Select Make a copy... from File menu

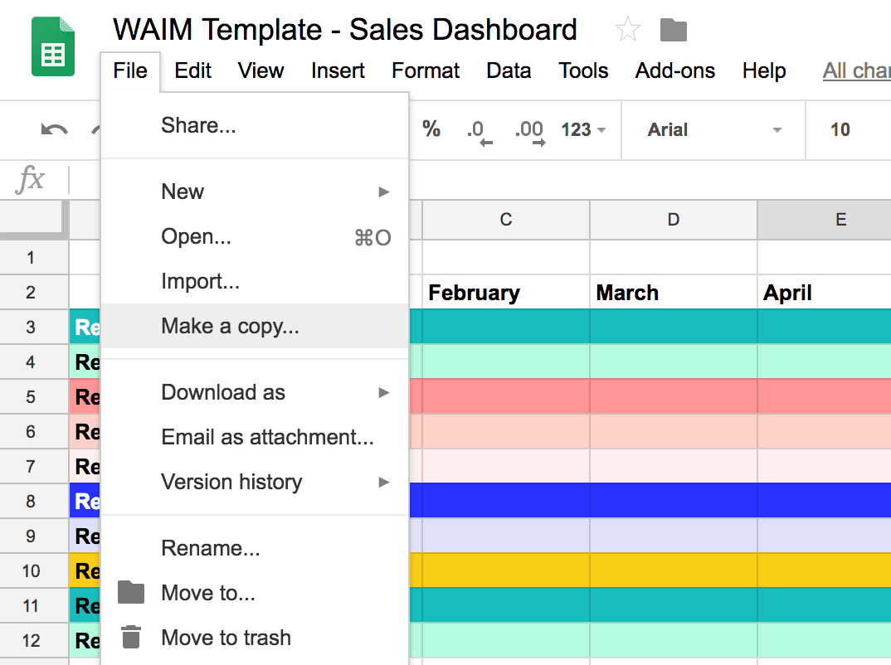tap(230, 326)
